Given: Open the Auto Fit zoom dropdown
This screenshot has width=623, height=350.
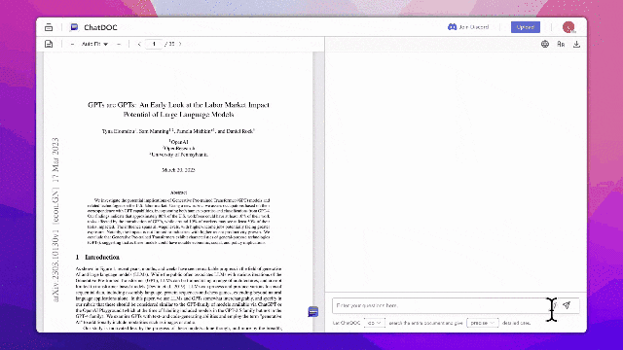Looking at the screenshot, I should coord(94,44).
